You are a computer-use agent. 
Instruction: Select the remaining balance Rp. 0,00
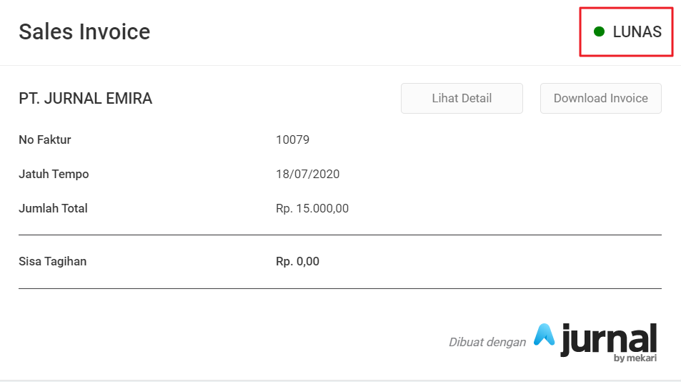pos(297,261)
